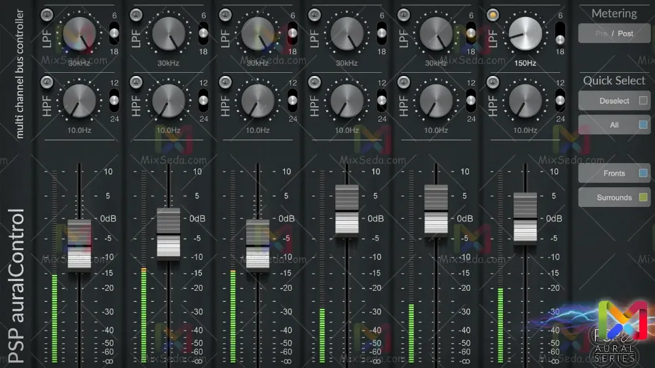Image resolution: width=655 pixels, height=368 pixels.
Task: Click the 150Hz LPF frequency readout
Action: [525, 64]
